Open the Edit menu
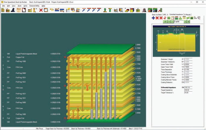Screen dimensions: 206x130 click(x=9, y=6)
